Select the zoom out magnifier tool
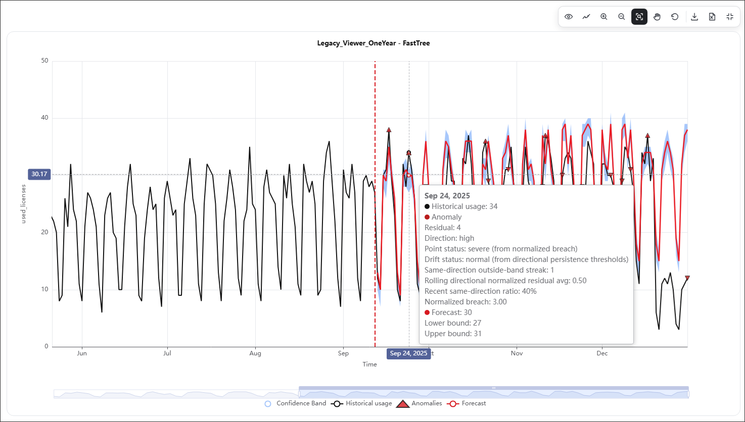The image size is (745, 422). 622,17
